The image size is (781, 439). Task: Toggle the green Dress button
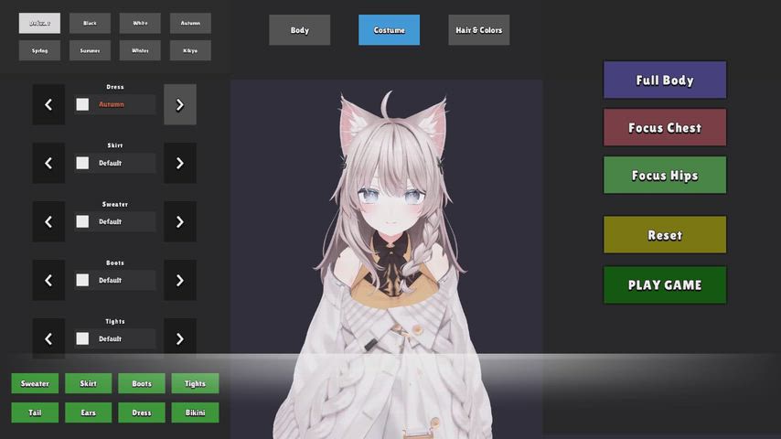pos(142,412)
